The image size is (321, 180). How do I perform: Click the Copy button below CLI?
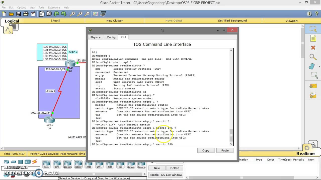(206, 150)
